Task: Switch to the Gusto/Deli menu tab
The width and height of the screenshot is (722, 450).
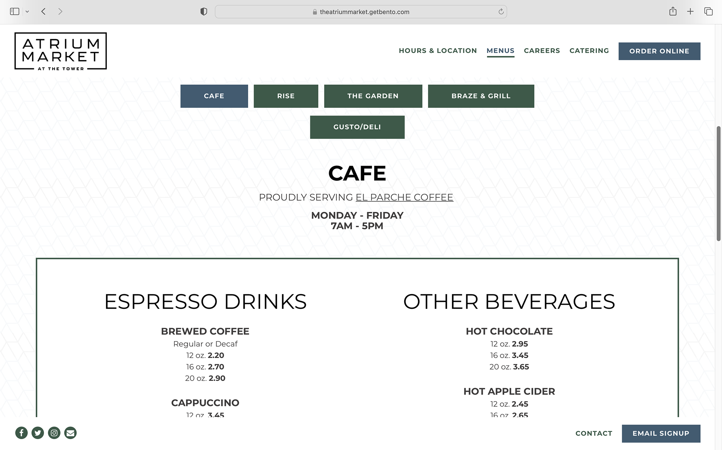Action: pyautogui.click(x=357, y=127)
